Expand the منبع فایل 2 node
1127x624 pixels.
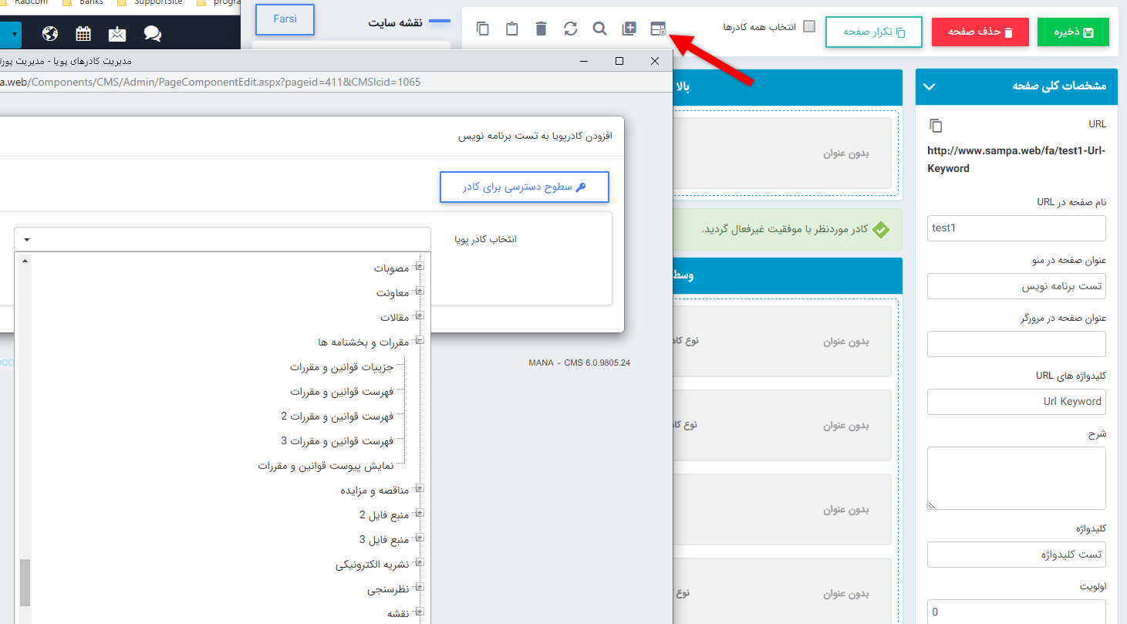[420, 514]
